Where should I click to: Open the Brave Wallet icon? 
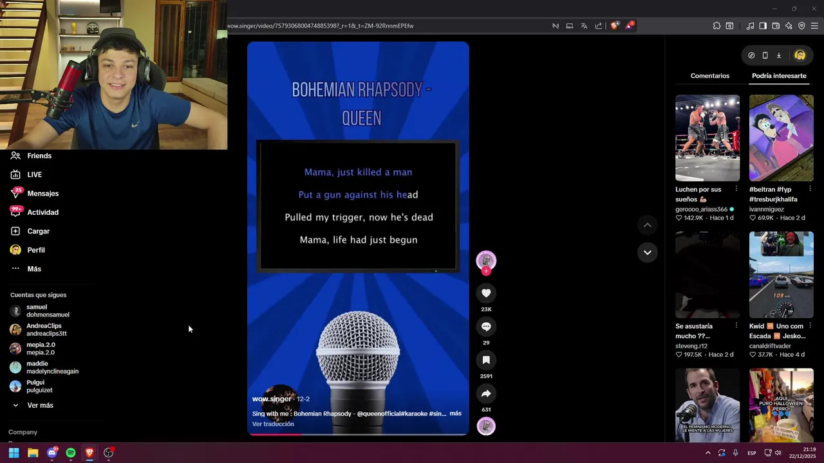(776, 26)
